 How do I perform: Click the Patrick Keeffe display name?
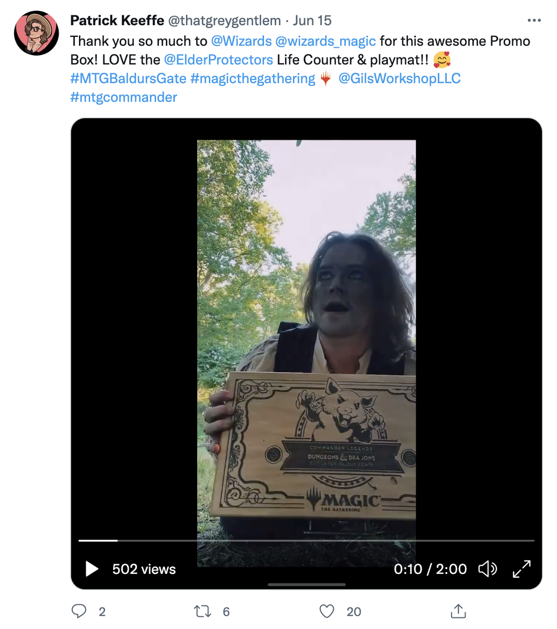(x=117, y=21)
